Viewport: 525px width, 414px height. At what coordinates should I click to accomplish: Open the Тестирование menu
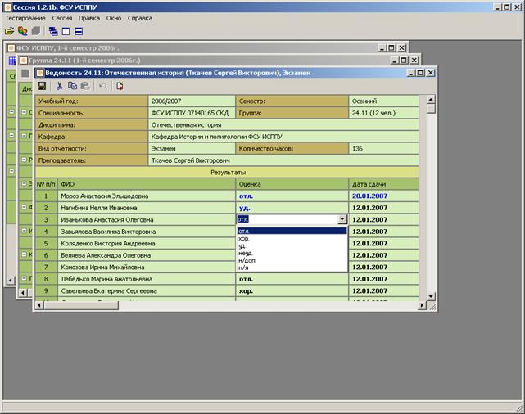[25, 17]
